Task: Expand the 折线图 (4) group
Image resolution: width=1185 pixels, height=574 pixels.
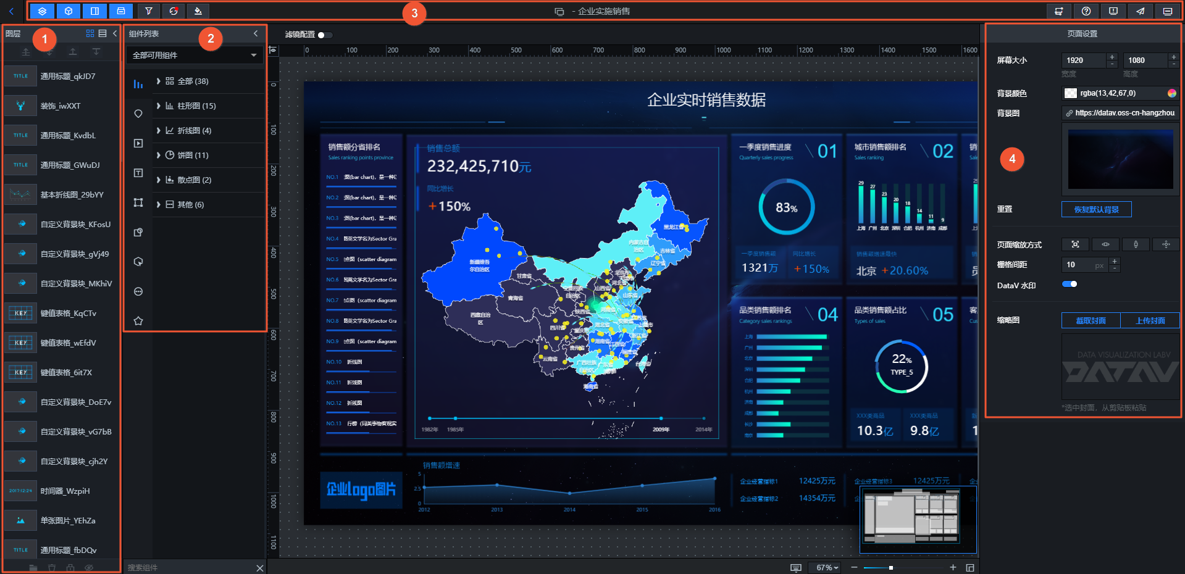Action: 209,130
